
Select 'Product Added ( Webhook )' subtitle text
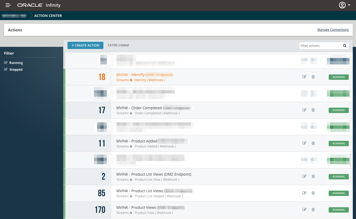pos(155,146)
